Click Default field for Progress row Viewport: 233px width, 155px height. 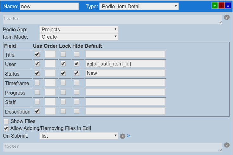click(x=125, y=92)
